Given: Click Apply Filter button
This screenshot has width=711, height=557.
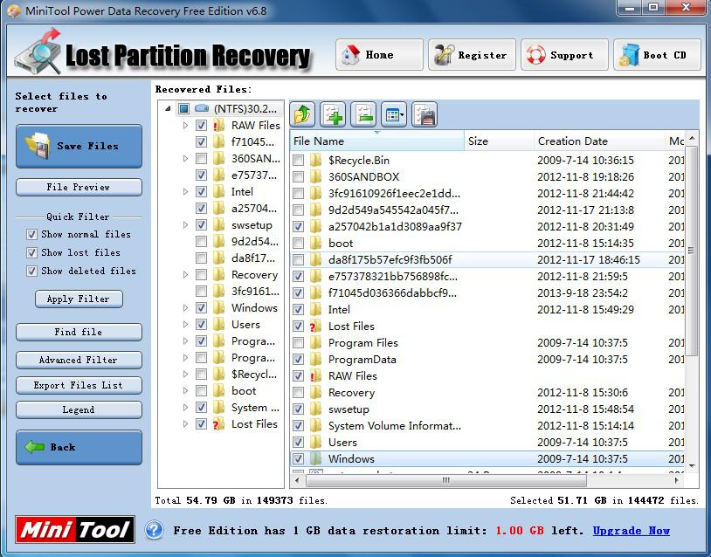Looking at the screenshot, I should pyautogui.click(x=79, y=299).
